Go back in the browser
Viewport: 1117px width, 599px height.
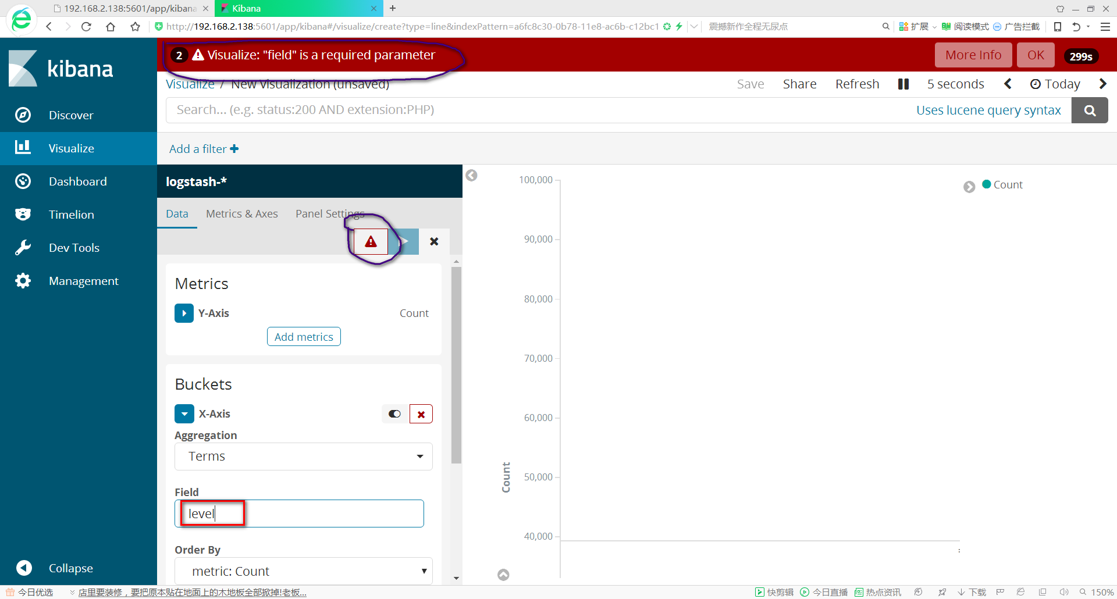pos(49,27)
